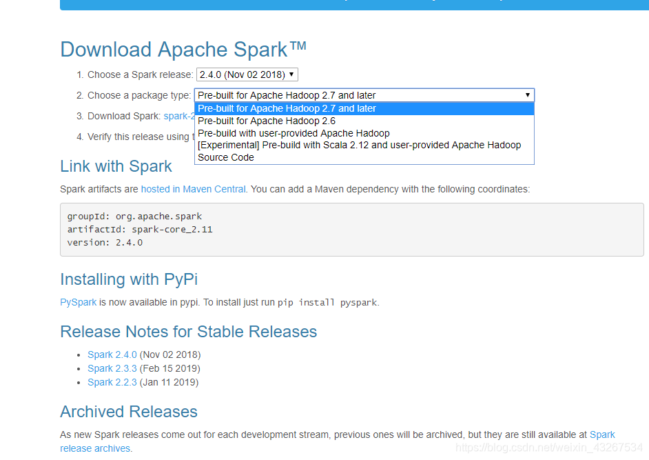
Task: Click 'version: 2.4.0' code line
Action: (x=105, y=243)
